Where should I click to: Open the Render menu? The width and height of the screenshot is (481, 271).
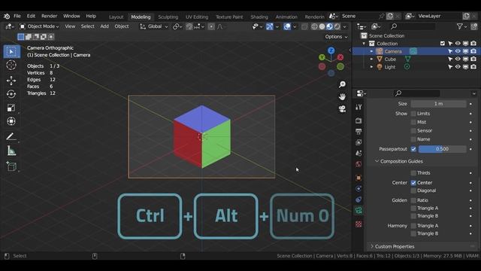(50, 16)
